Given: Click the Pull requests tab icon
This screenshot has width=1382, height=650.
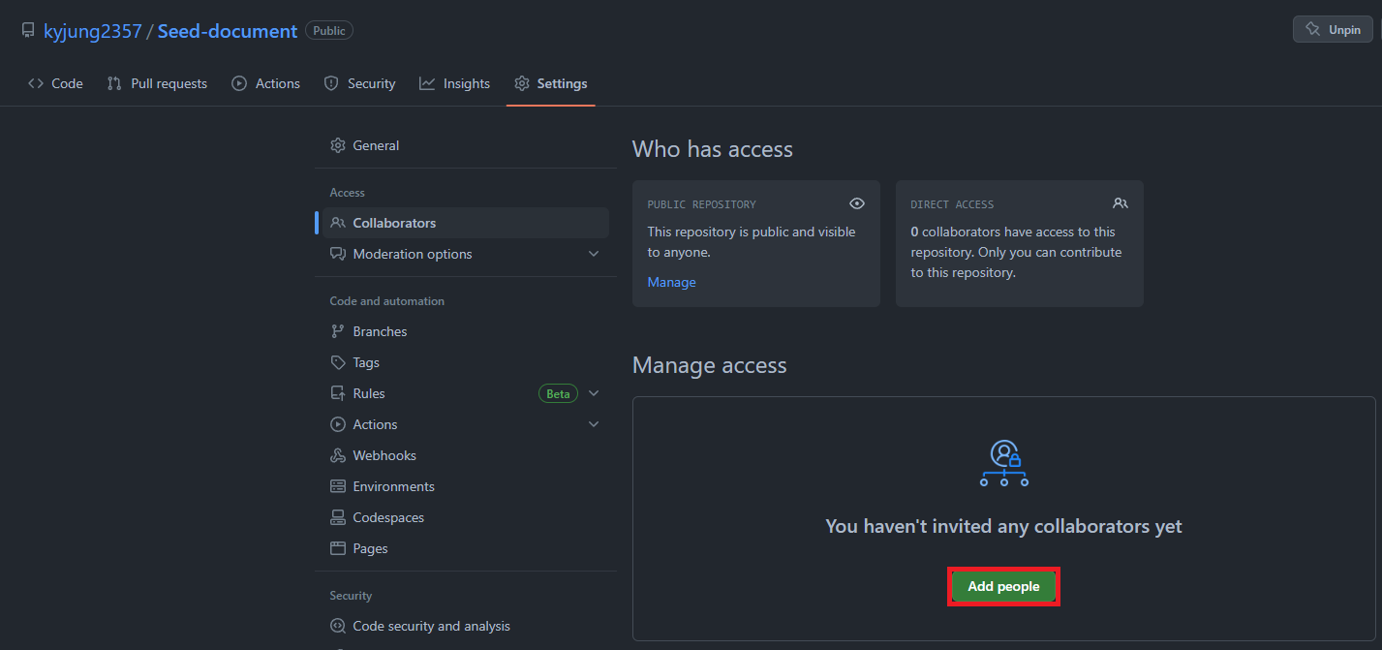Looking at the screenshot, I should (x=114, y=83).
